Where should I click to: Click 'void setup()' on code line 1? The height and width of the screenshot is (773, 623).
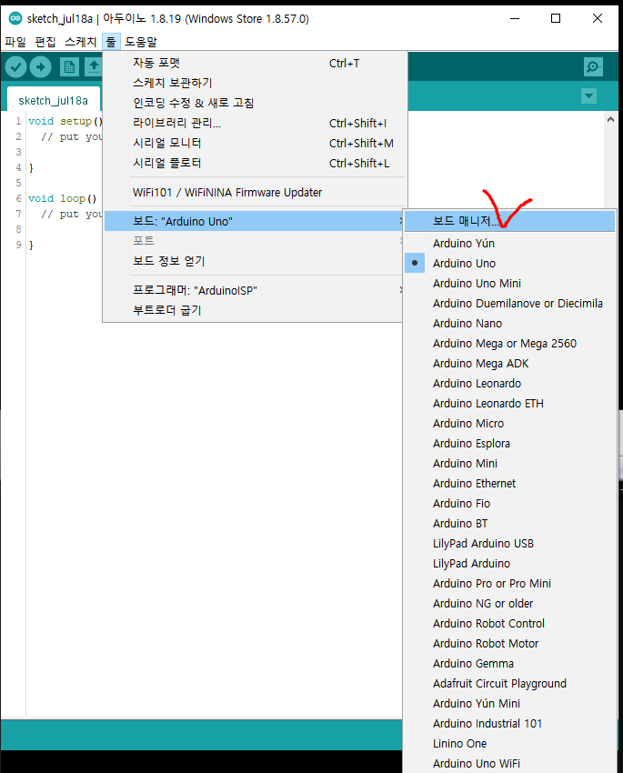point(65,121)
